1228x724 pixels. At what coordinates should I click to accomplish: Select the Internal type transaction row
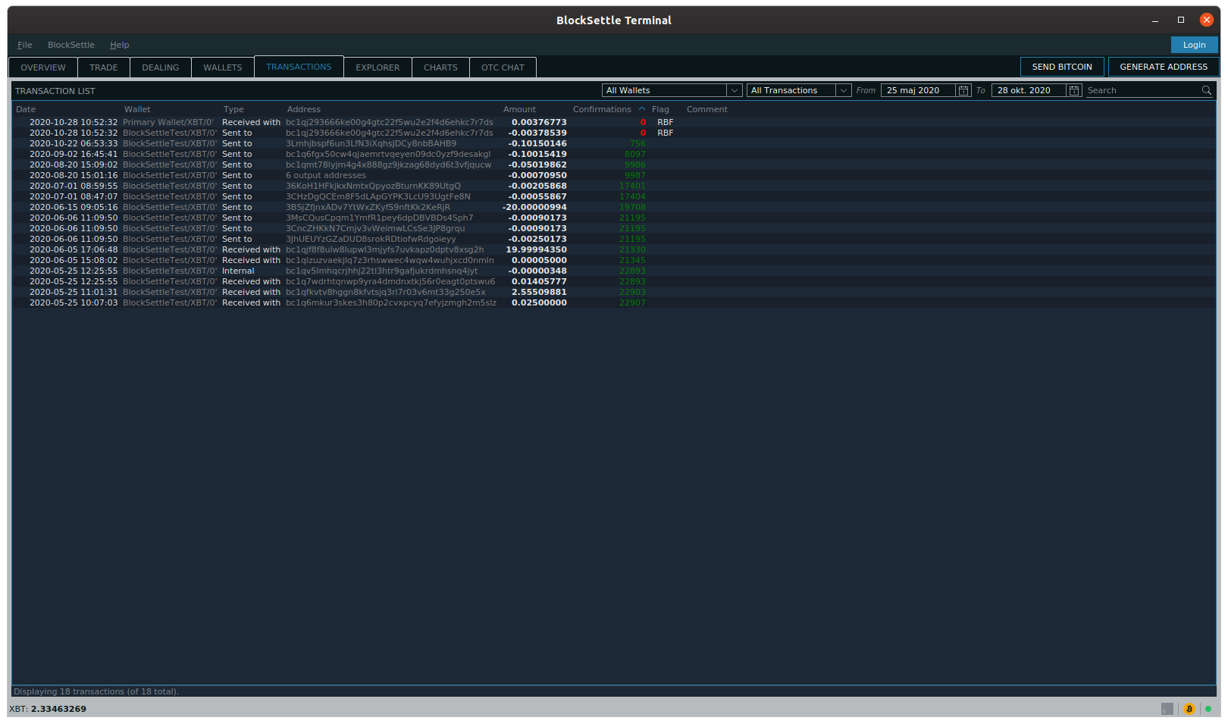click(x=614, y=271)
